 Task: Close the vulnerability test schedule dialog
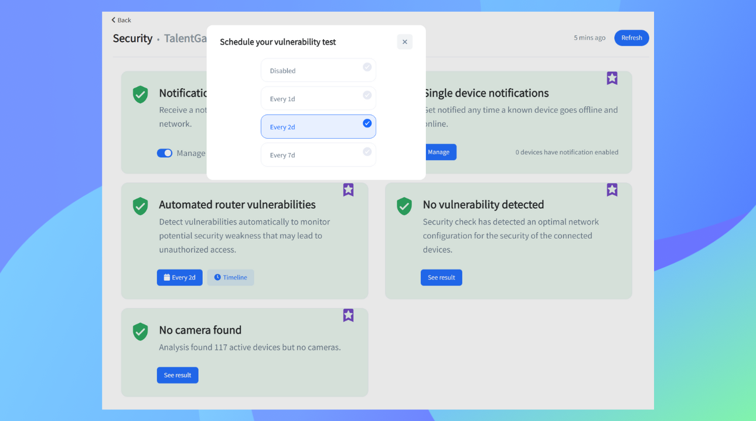(404, 42)
